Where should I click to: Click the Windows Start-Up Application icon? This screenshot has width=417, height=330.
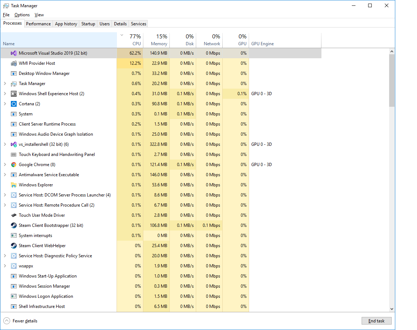pyautogui.click(x=13, y=276)
